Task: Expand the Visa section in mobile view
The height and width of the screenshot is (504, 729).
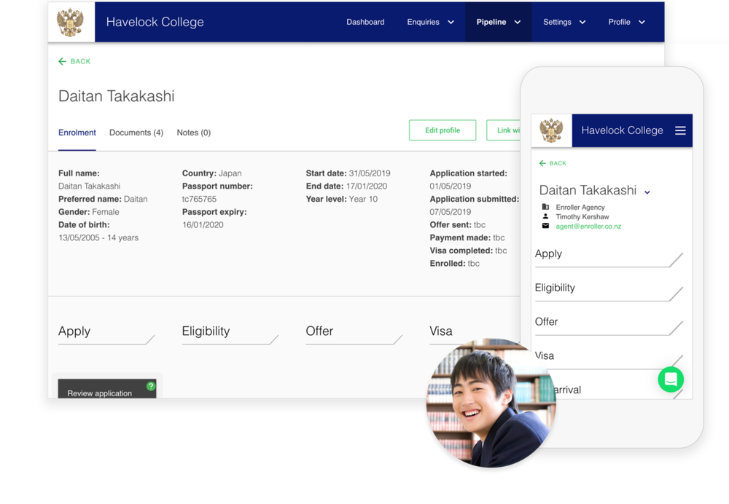Action: coord(609,358)
